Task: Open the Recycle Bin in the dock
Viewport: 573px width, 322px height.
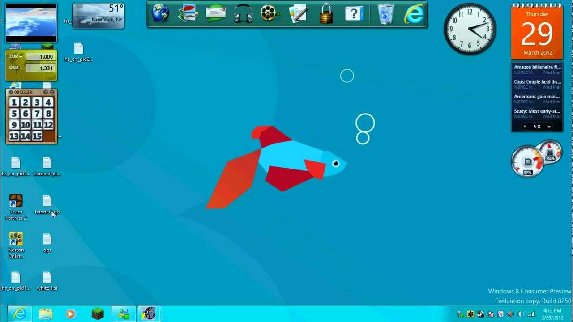Action: [x=385, y=14]
